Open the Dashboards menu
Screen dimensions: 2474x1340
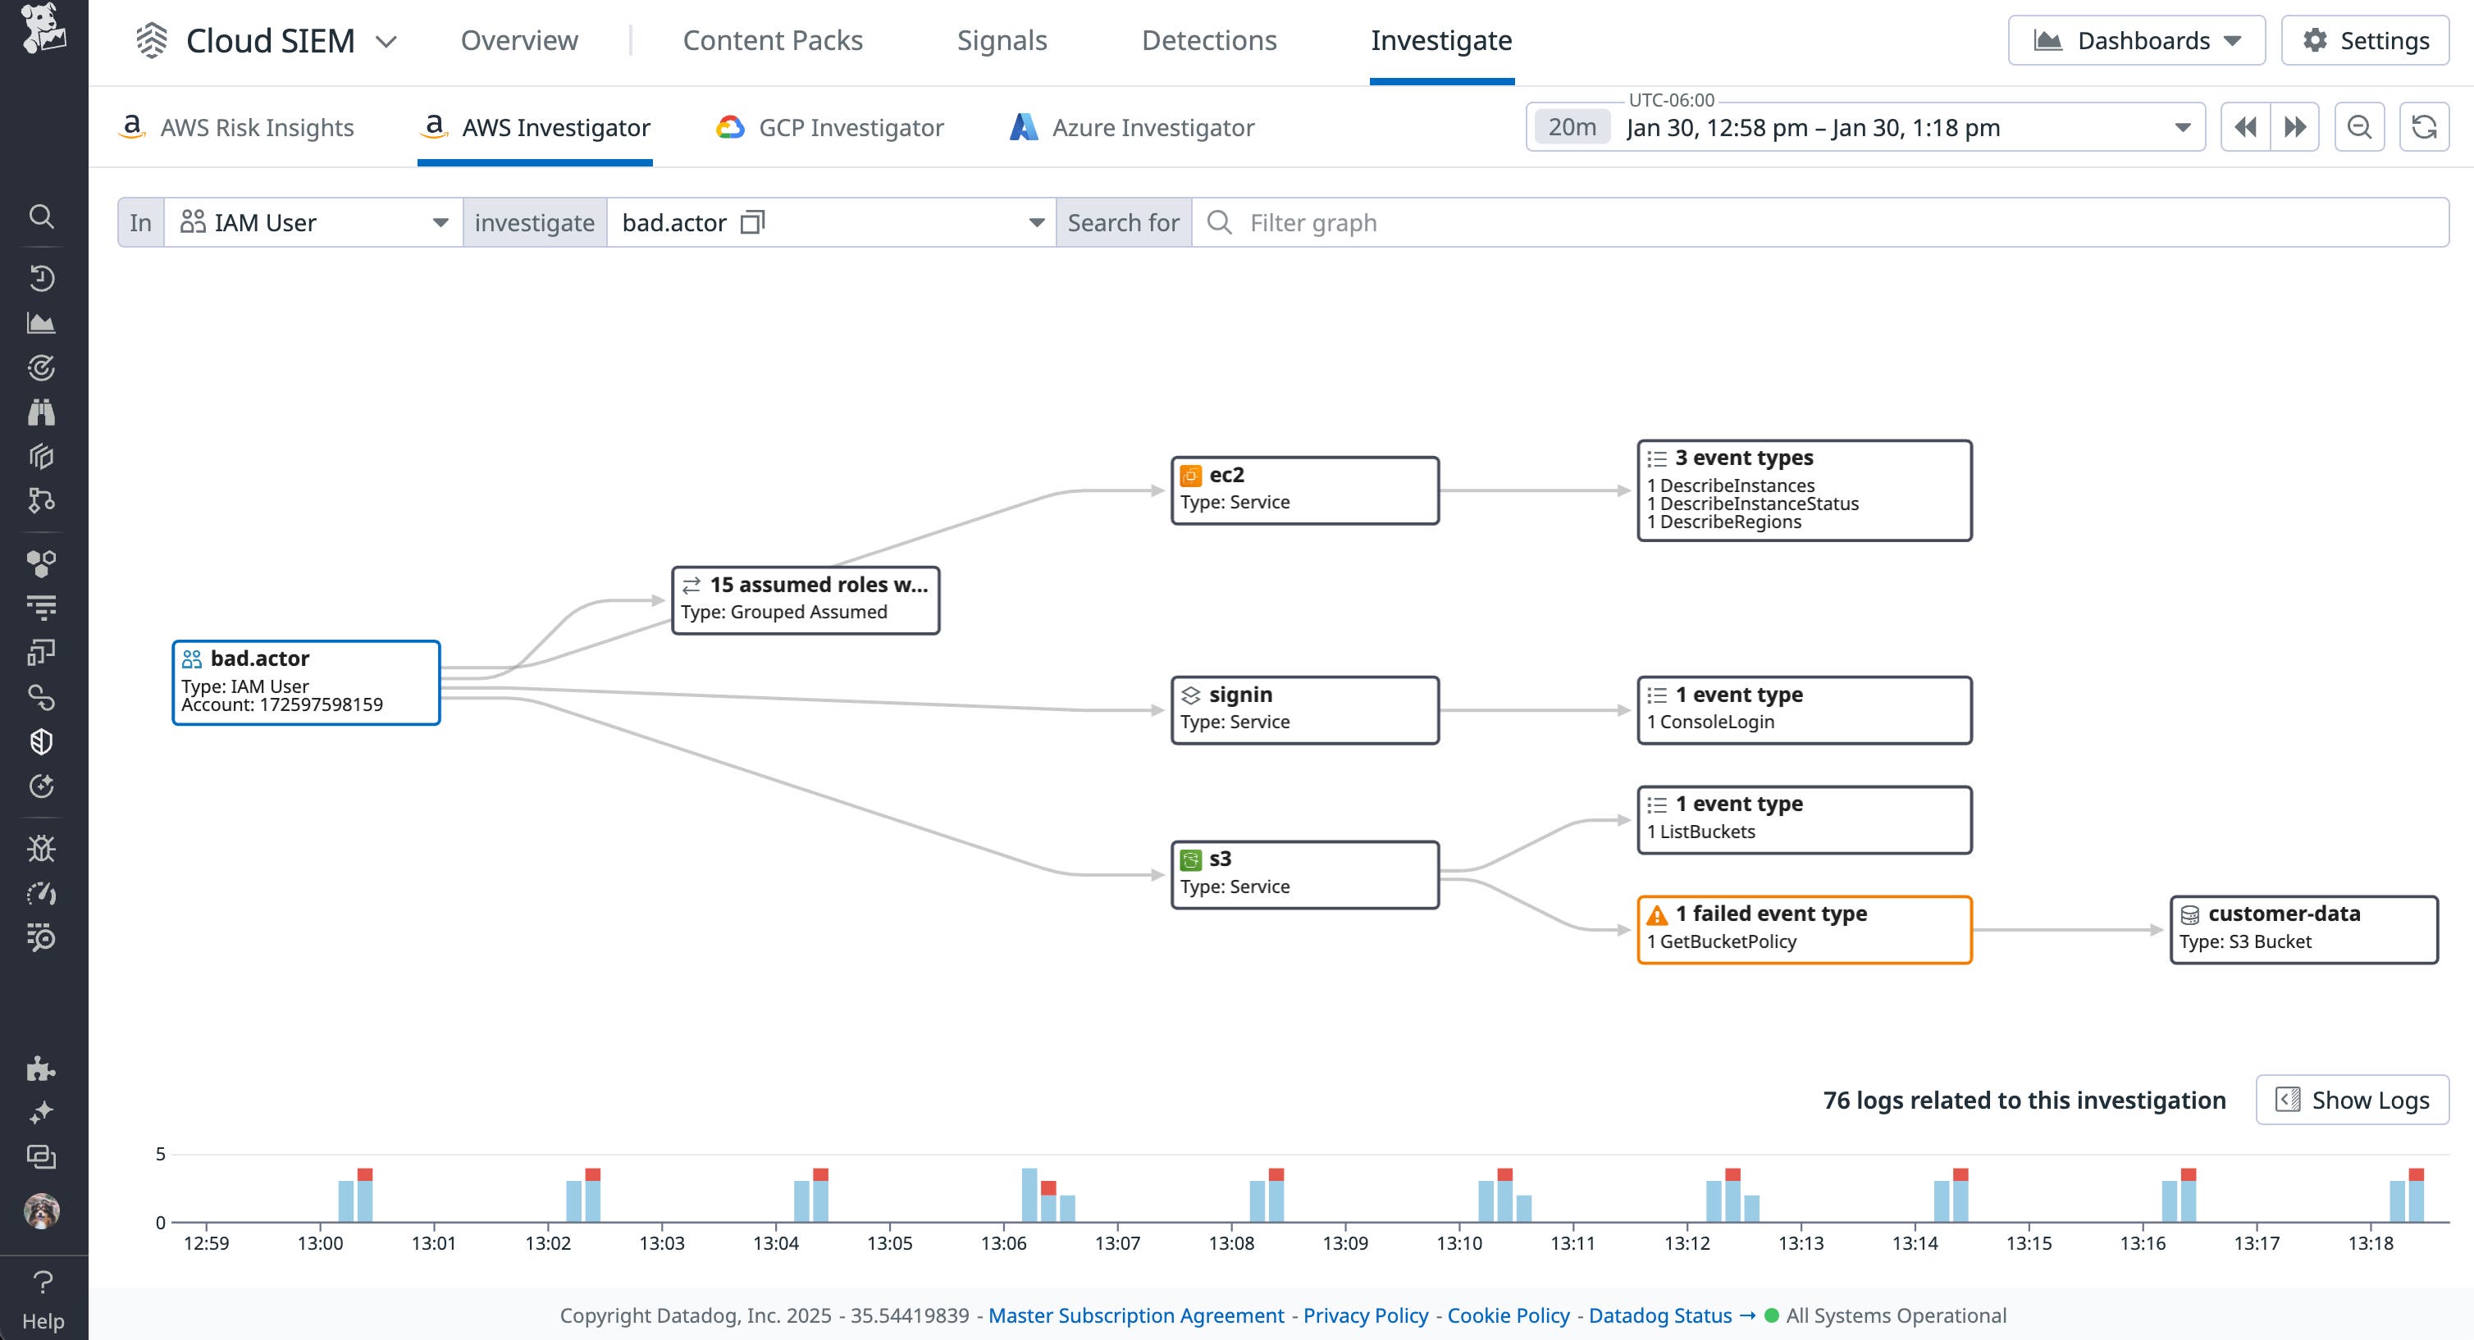click(2137, 40)
